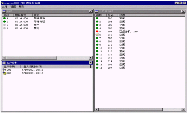Click the 客户资料 panel title icon
Viewport: 188px width, 114px height.
[4, 63]
